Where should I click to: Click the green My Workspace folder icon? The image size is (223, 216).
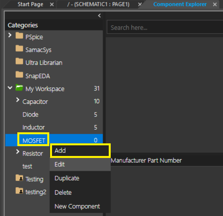point(19,87)
